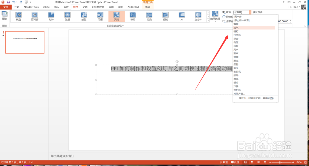Screen dimensions: 309x166
Task: Choose the 立方体 cube transition
Action: pyautogui.click(x=198, y=16)
